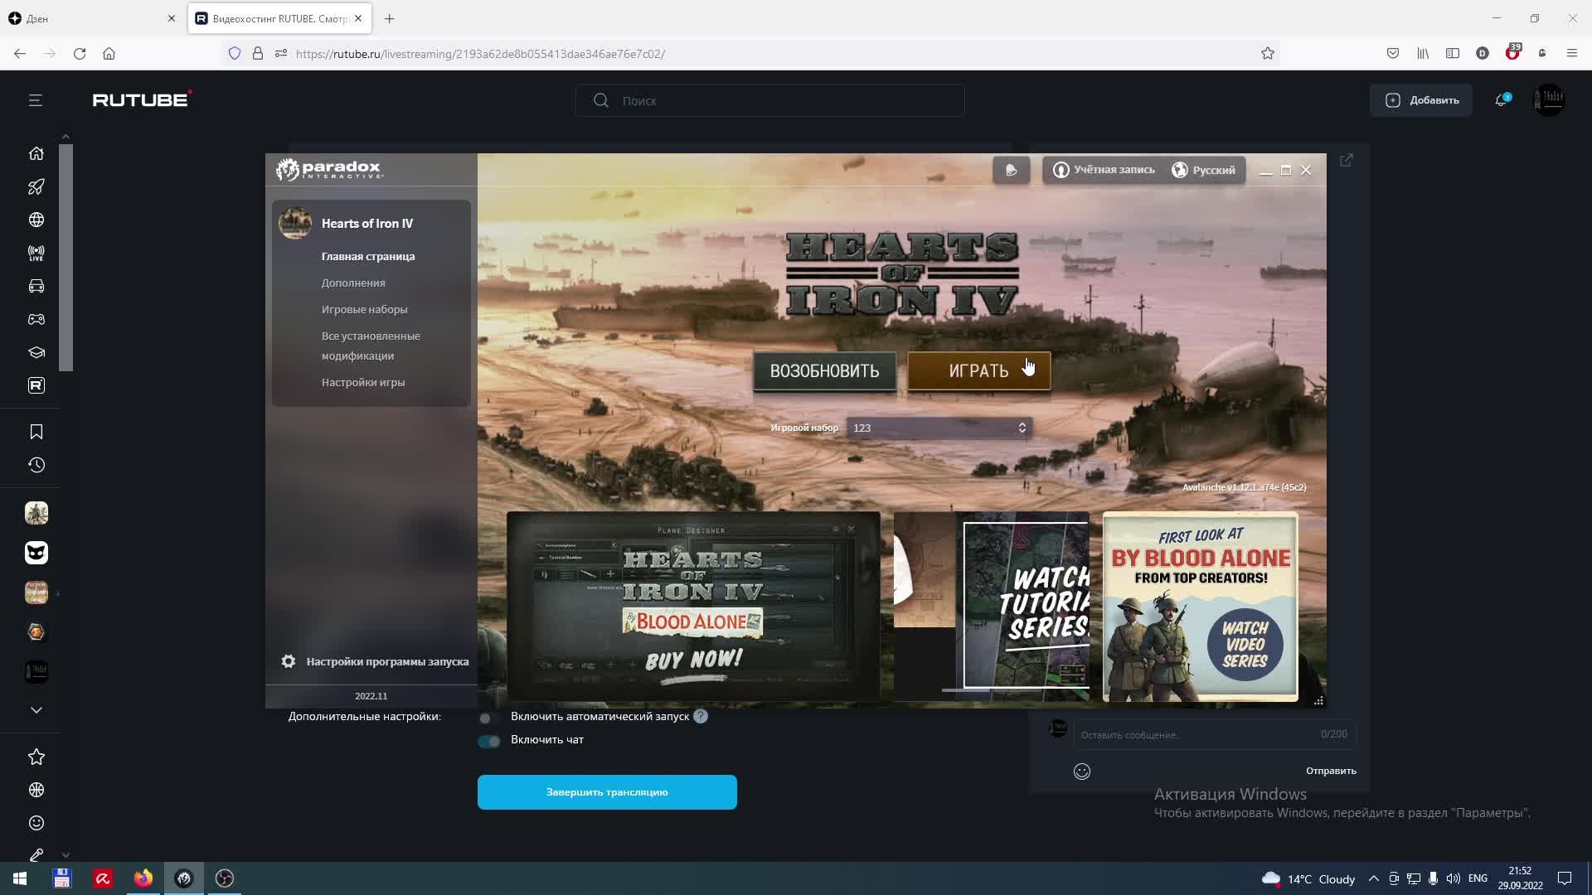Disable the chat toggle
This screenshot has width=1592, height=895.
(489, 741)
